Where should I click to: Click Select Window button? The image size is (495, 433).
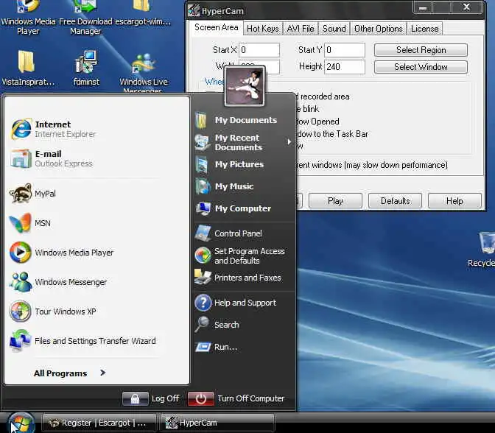click(421, 67)
